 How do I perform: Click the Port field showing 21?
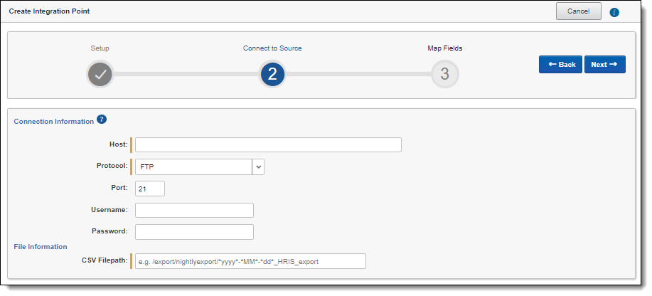coord(150,189)
